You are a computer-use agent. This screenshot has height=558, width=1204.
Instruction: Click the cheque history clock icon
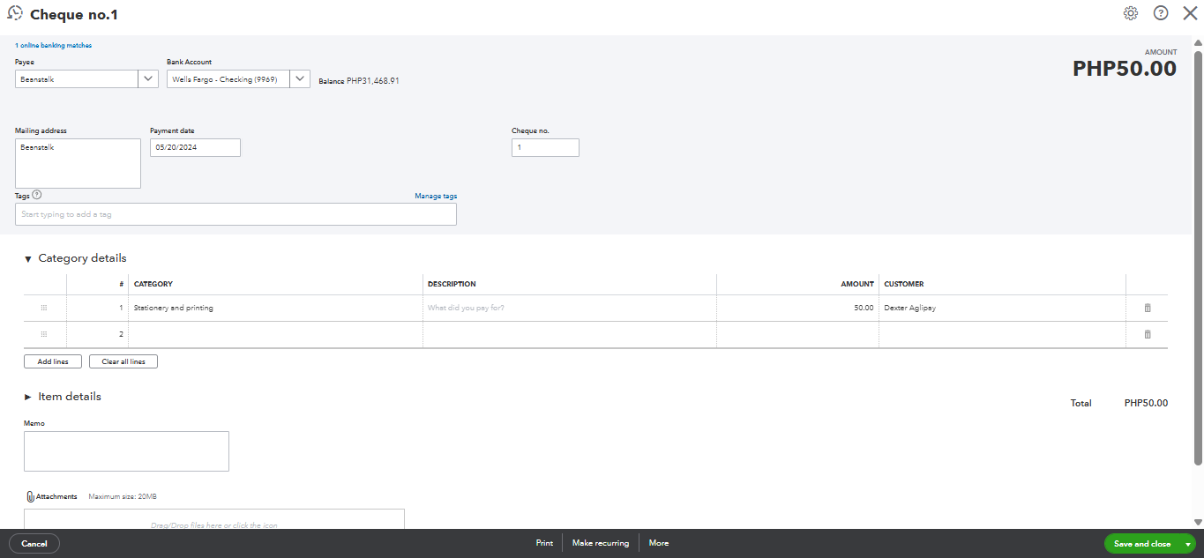[x=15, y=13]
